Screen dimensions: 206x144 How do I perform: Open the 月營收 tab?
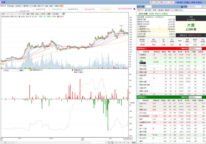[x=58, y=6]
